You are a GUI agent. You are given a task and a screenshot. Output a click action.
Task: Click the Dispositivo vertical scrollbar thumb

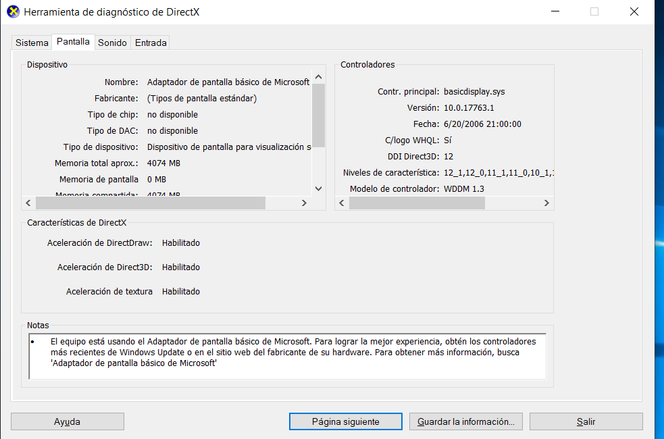(x=318, y=115)
